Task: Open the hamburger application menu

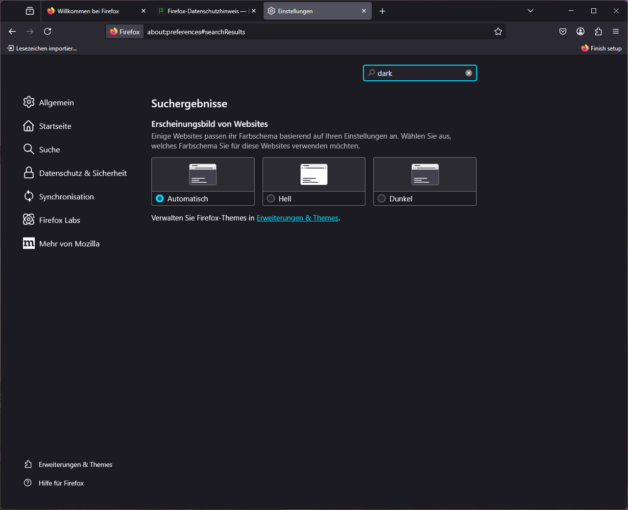Action: (x=616, y=31)
